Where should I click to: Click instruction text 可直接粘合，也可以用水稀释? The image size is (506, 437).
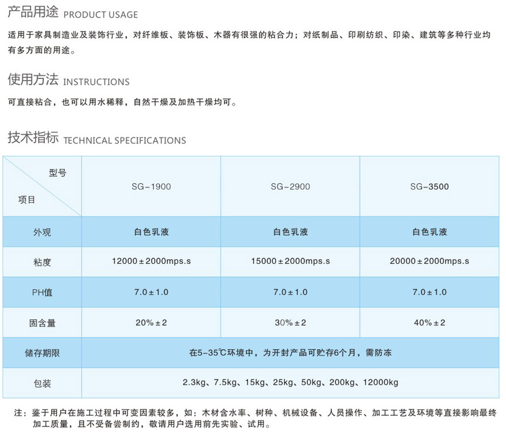click(122, 102)
